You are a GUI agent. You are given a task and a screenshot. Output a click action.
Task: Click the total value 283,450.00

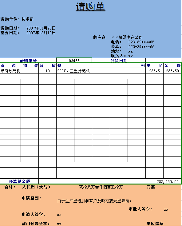(168, 181)
